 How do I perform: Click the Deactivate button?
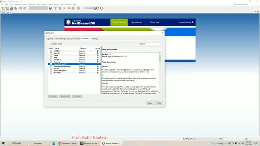(65, 97)
